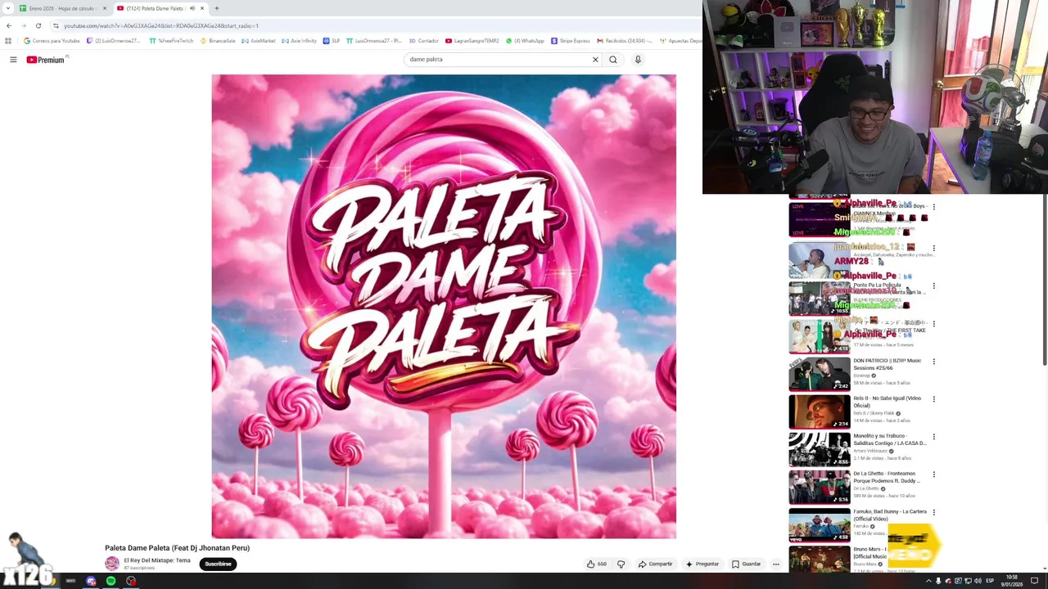
Task: Close the Enero 2026 spreadsheet tab
Action: click(105, 8)
